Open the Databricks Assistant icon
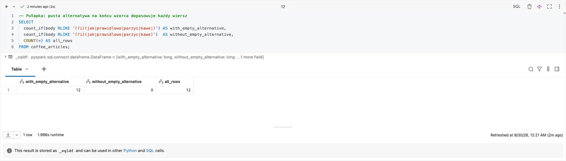The image size is (566, 161). (540, 7)
